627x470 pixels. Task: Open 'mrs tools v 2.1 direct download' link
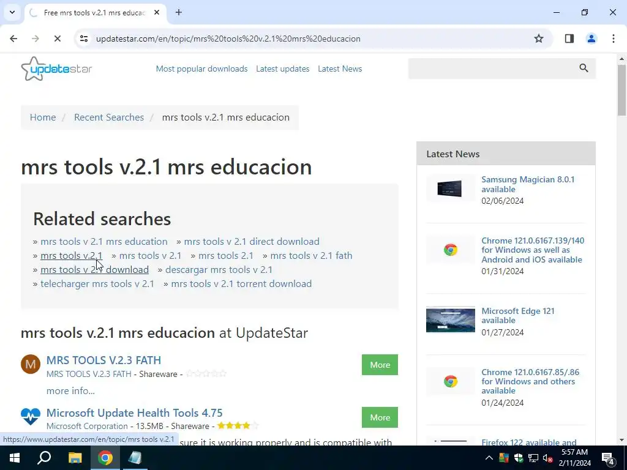(252, 241)
